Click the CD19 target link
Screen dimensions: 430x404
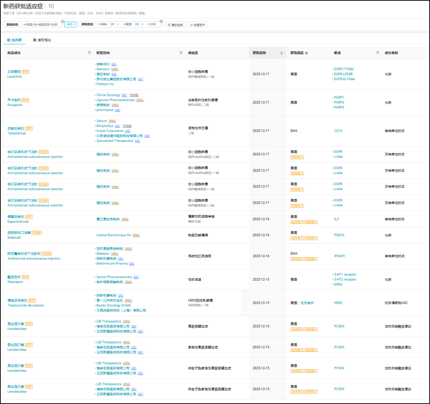[x=338, y=131]
